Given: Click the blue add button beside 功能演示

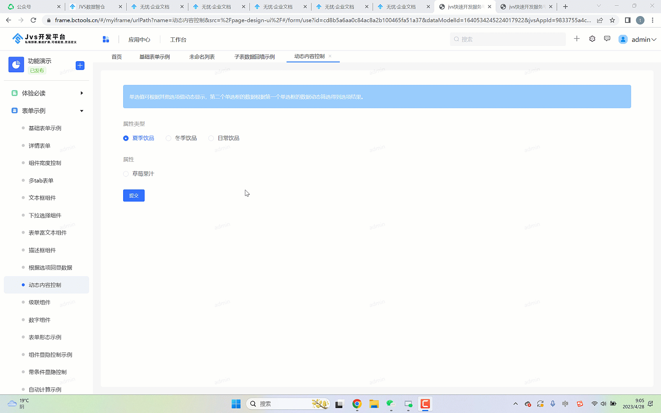Looking at the screenshot, I should point(80,65).
